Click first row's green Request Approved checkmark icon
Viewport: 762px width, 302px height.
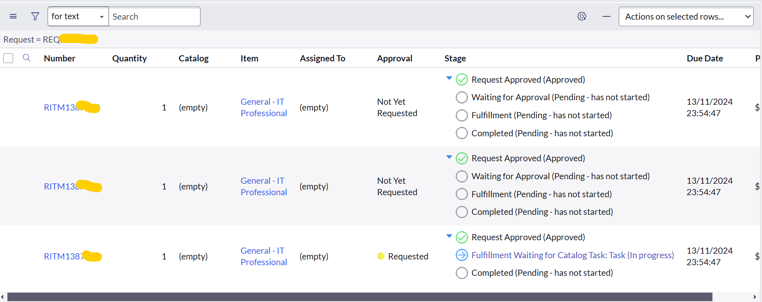pyautogui.click(x=461, y=79)
